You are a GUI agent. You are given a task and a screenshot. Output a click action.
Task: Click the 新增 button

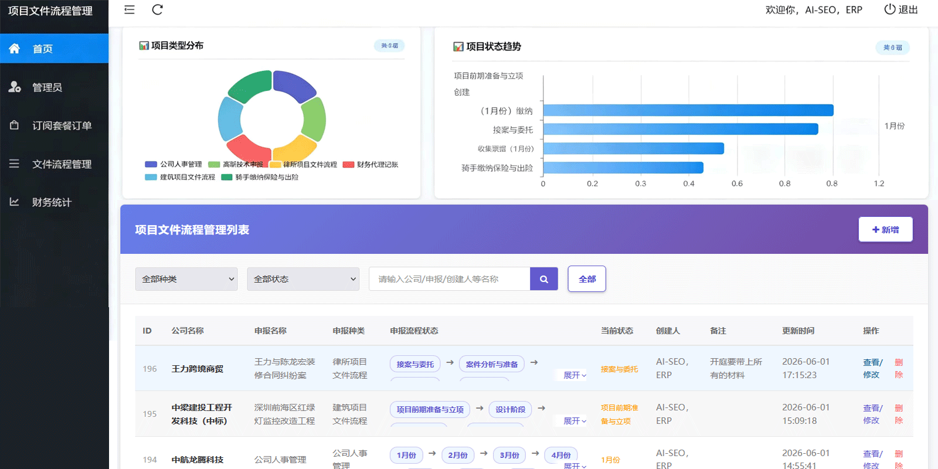point(885,229)
